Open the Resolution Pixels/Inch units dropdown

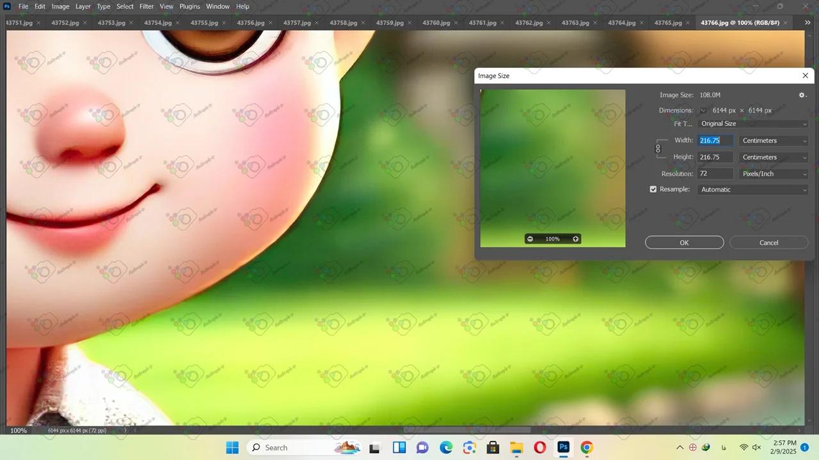coord(774,174)
